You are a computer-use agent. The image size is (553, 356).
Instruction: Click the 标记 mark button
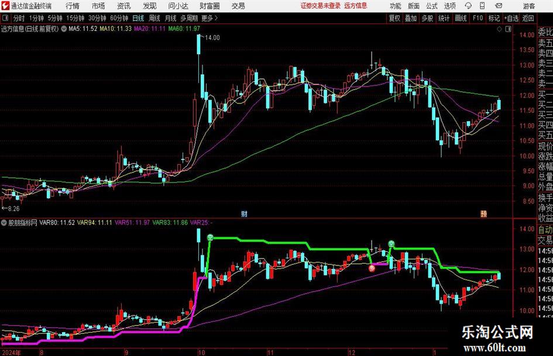[494, 18]
